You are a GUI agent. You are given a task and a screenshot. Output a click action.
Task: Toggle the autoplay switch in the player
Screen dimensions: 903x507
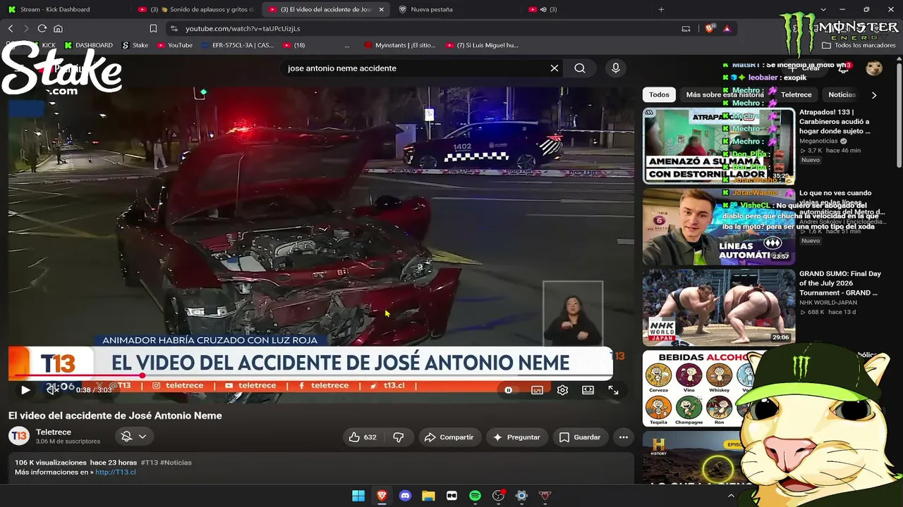pyautogui.click(x=508, y=390)
